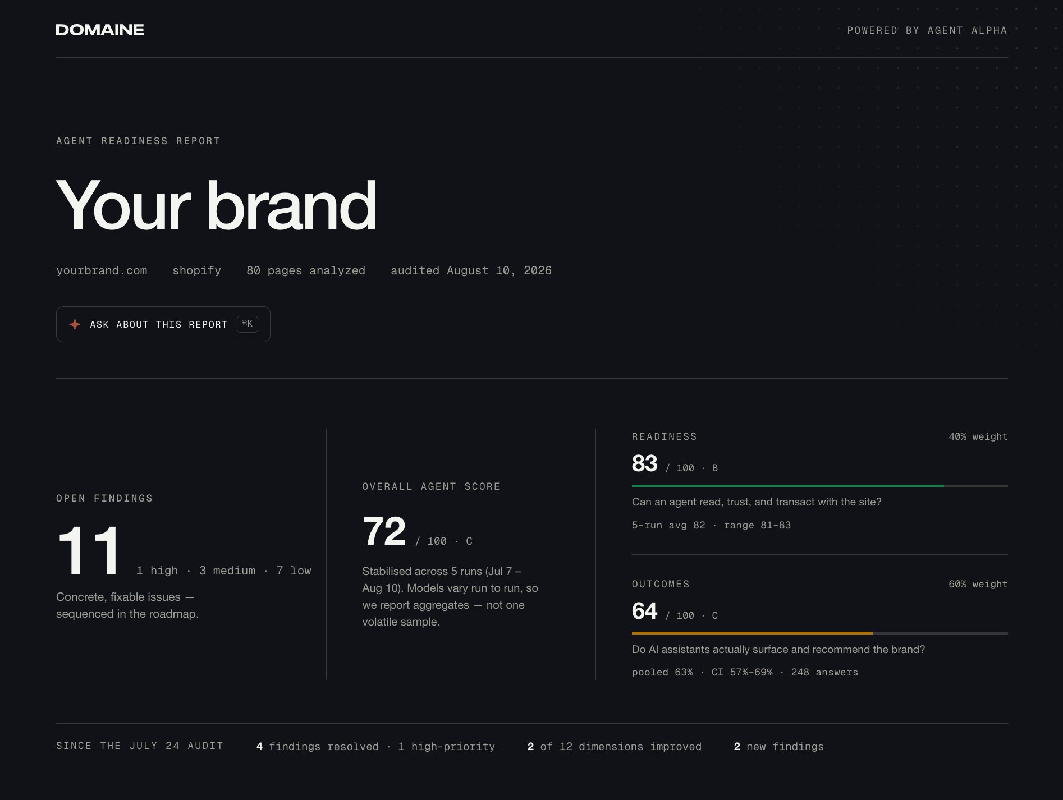Click the '40% weight' label
1063x800 pixels.
tap(978, 436)
